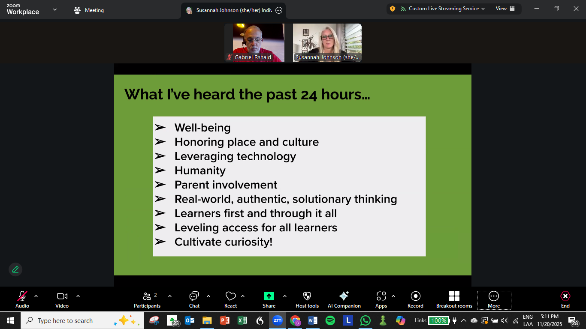Click the End meeting button

565,299
